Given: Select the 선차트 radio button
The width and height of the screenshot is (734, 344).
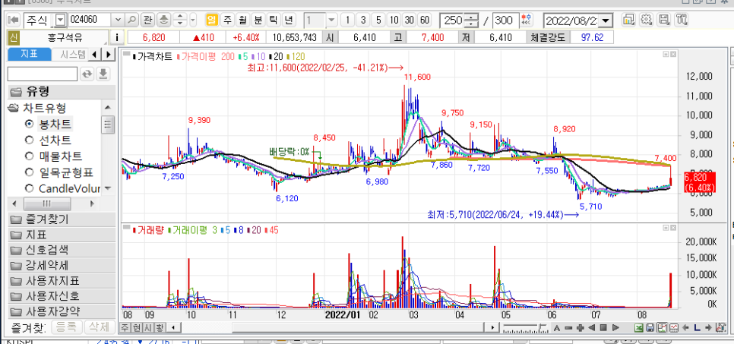Looking at the screenshot, I should pyautogui.click(x=30, y=140).
